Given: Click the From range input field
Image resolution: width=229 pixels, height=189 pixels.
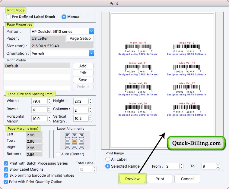Looking at the screenshot, I should pyautogui.click(x=172, y=166).
